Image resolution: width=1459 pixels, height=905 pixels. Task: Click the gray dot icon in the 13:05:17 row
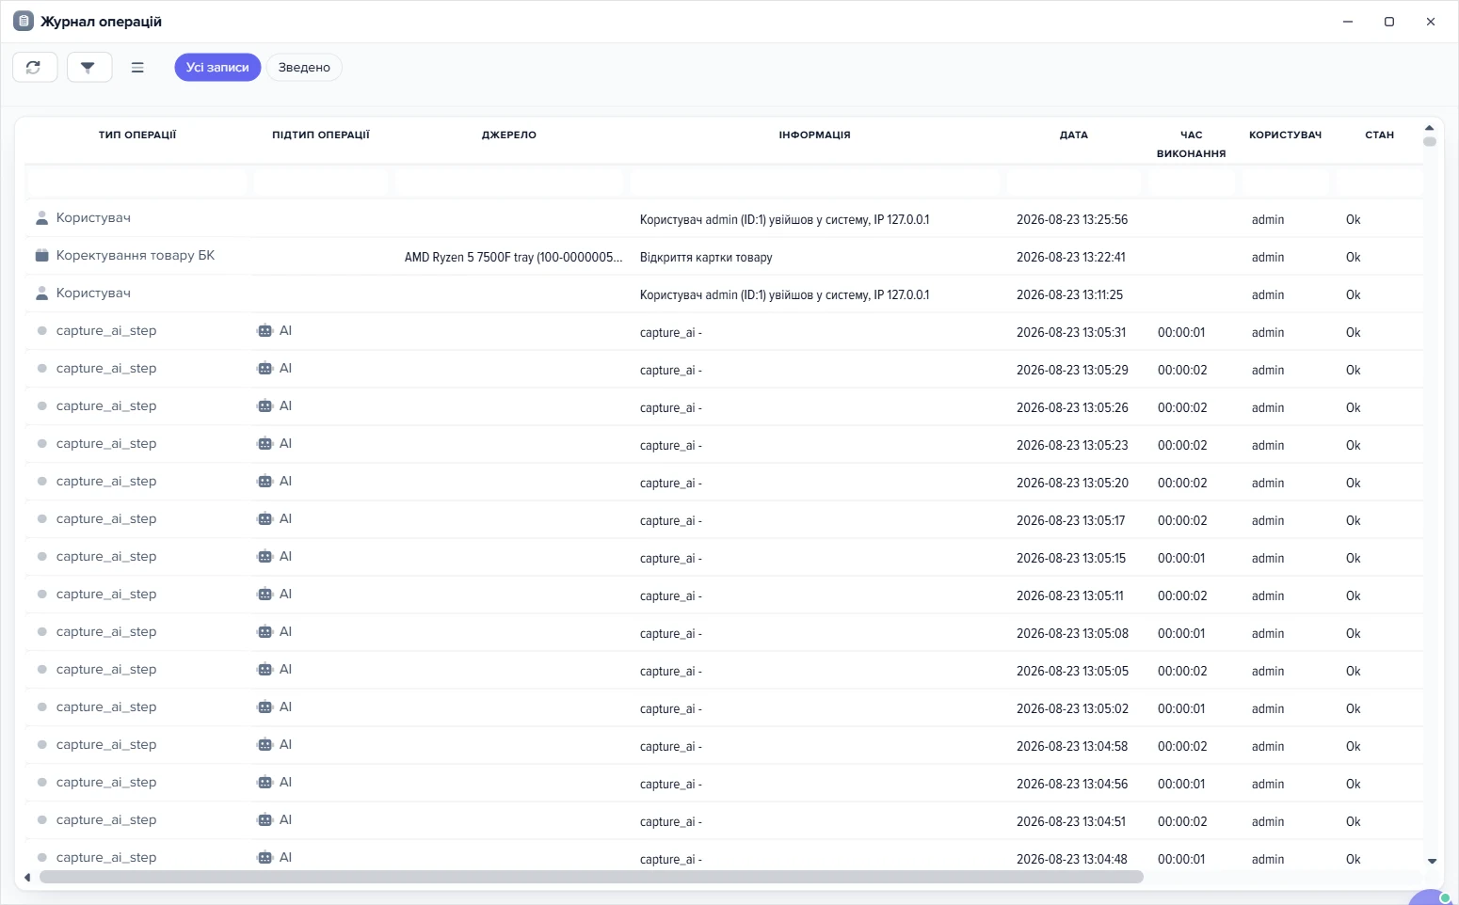pyautogui.click(x=41, y=519)
